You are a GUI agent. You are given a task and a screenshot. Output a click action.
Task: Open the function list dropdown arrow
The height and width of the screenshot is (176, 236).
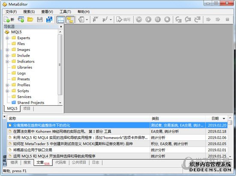[x=111, y=20]
